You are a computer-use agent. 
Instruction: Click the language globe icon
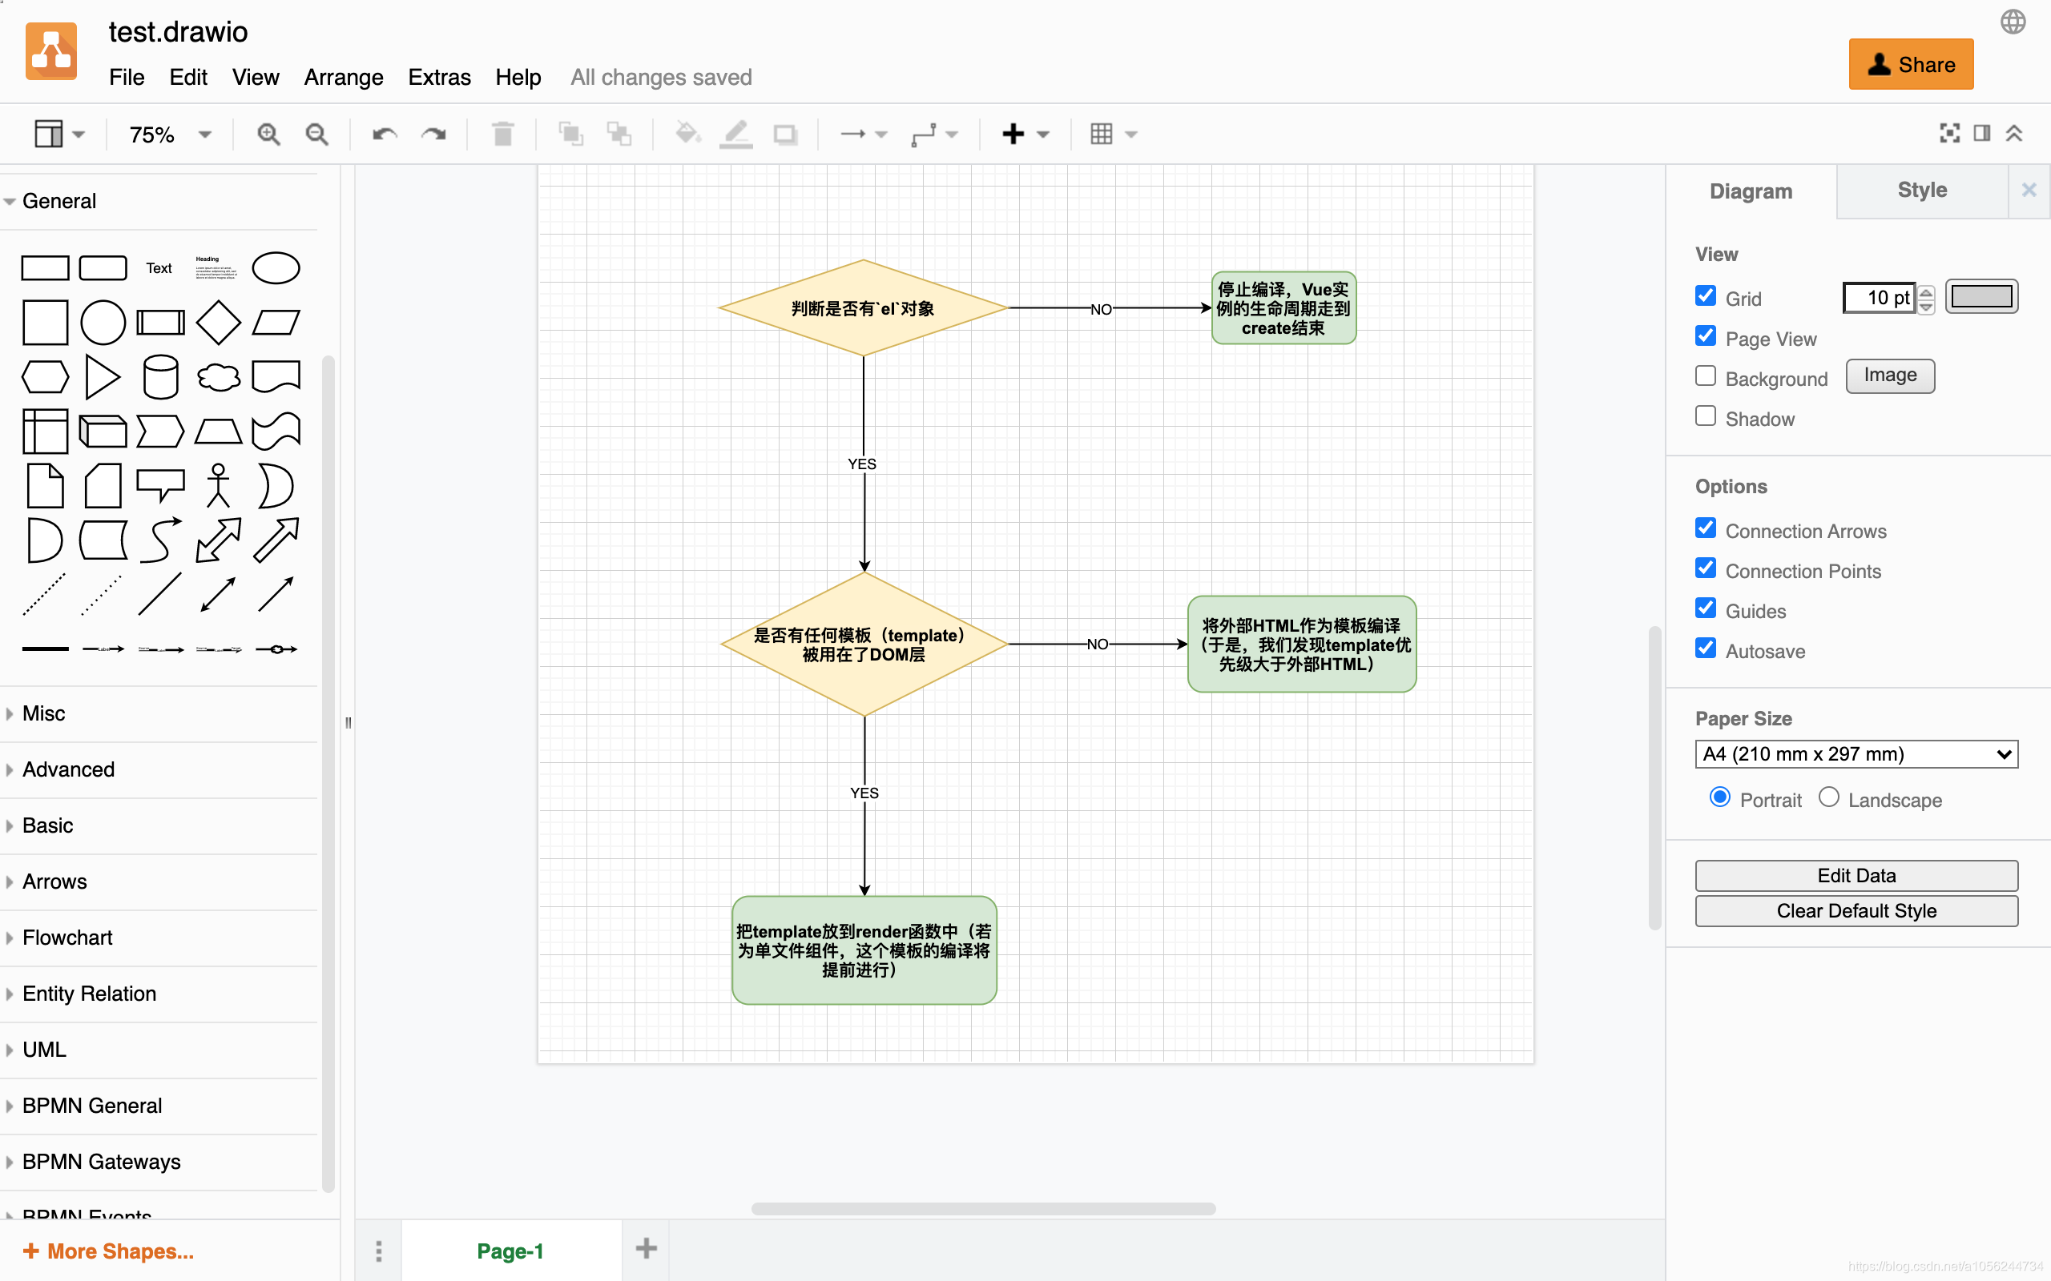click(x=2013, y=22)
